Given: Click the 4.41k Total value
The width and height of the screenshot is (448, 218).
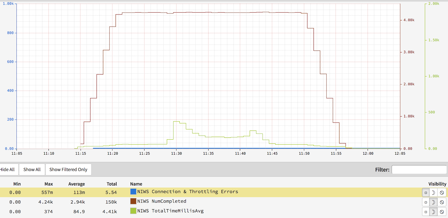Looking at the screenshot, I should tap(110, 212).
